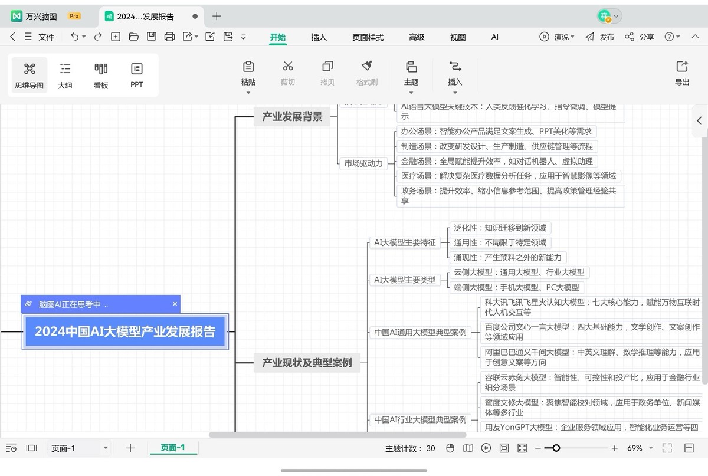Click the play slideshow icon in status bar

click(486, 448)
